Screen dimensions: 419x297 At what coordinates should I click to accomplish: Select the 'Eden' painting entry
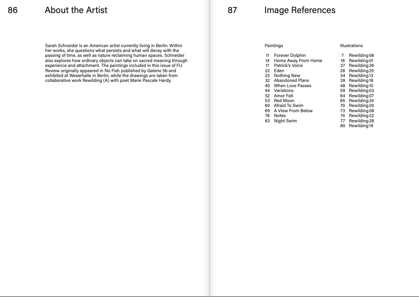(x=279, y=71)
